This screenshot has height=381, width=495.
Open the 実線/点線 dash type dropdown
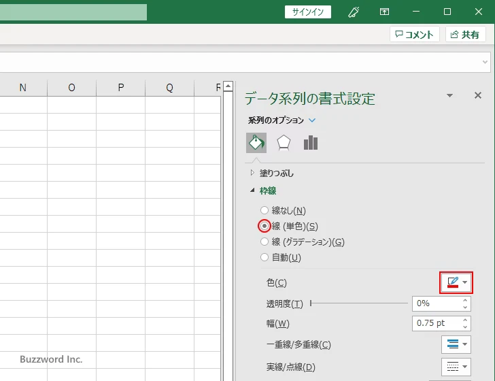[456, 367]
